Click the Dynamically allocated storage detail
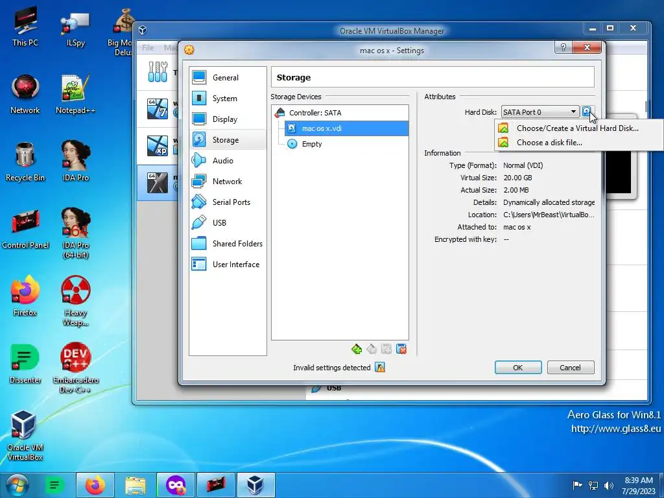Screen dimensions: 664x498 [x=549, y=202]
